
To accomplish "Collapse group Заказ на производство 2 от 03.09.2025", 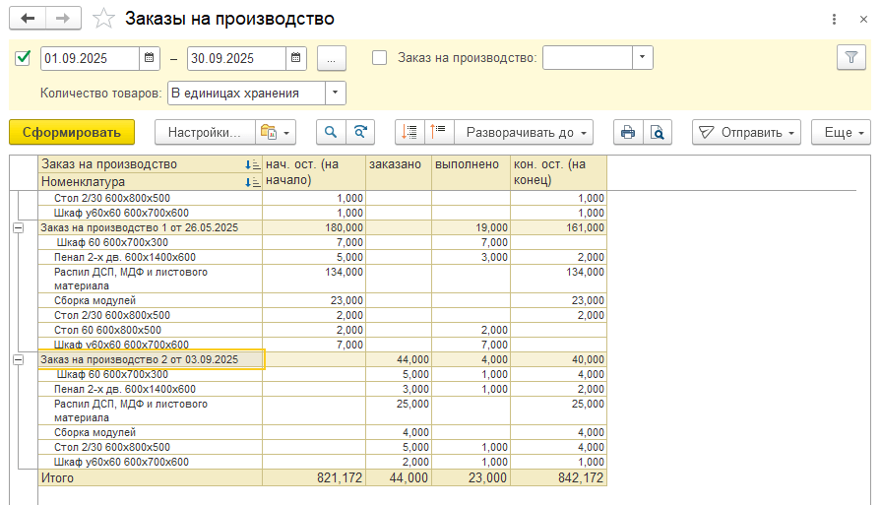I will point(18,361).
